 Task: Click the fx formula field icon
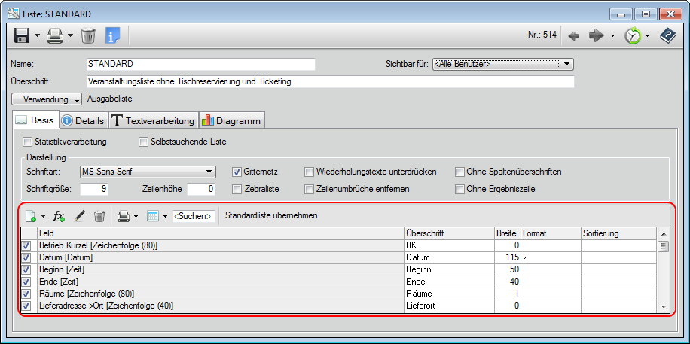tap(59, 216)
